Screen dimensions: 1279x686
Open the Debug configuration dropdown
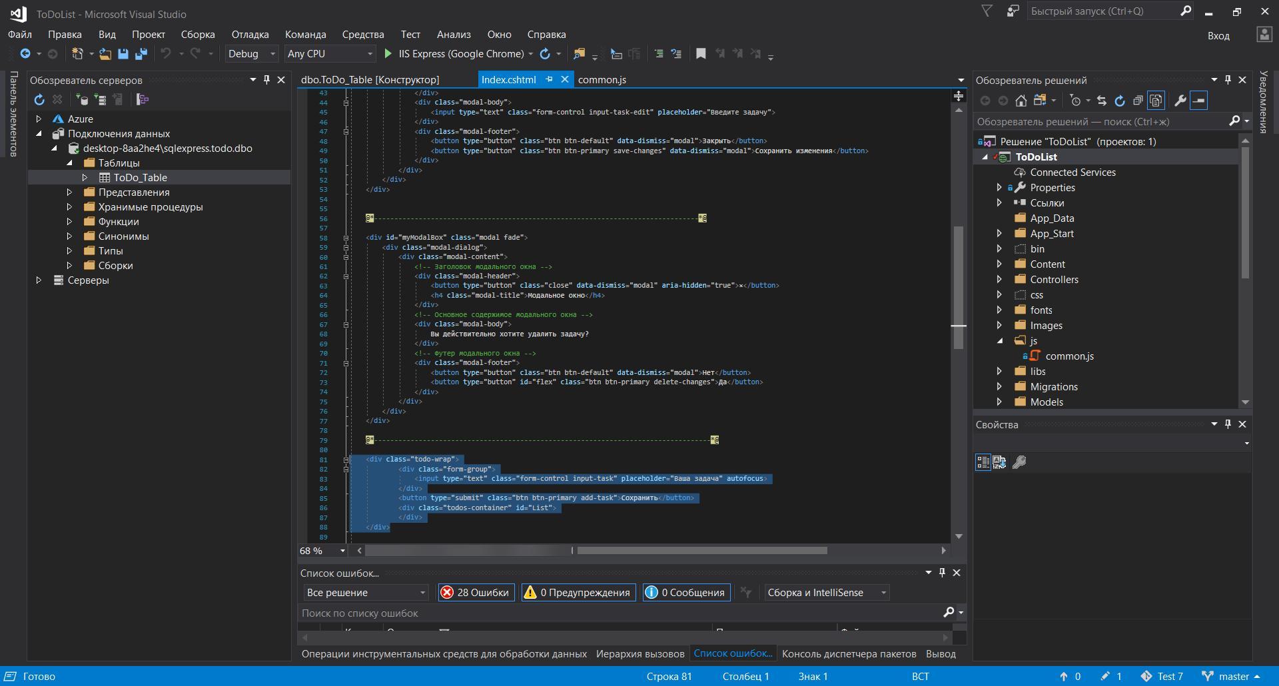(251, 54)
